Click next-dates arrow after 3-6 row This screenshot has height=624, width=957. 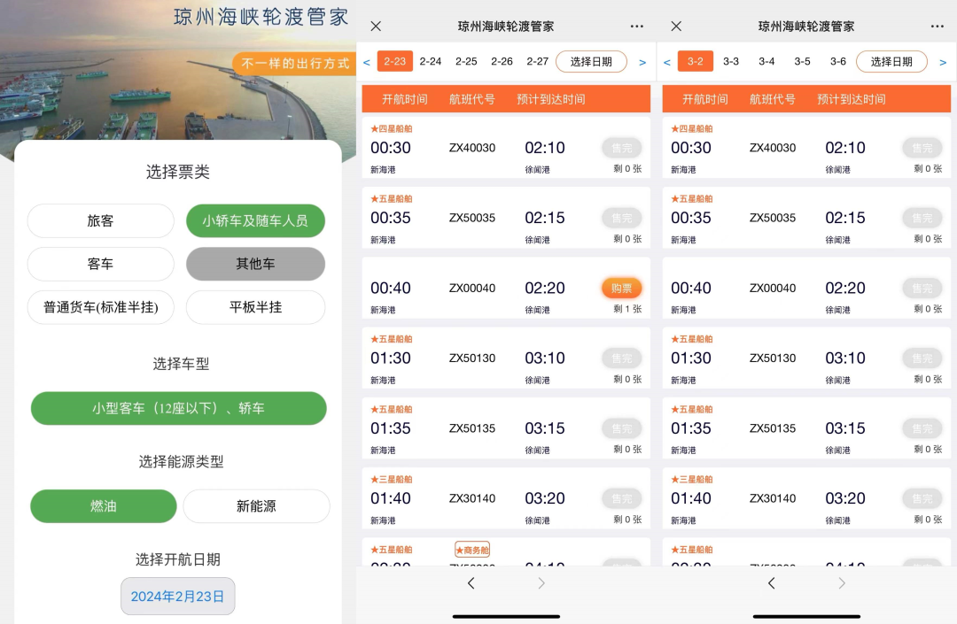(x=943, y=62)
